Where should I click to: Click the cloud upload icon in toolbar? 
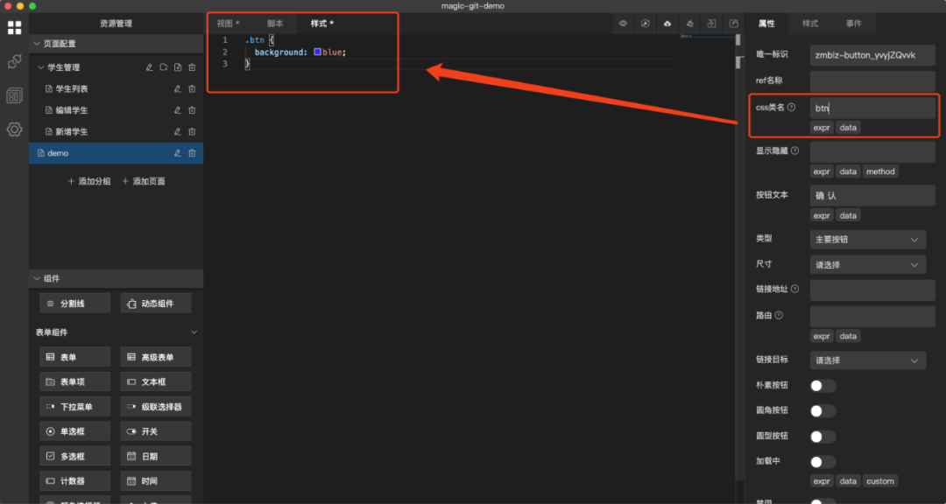pos(667,24)
